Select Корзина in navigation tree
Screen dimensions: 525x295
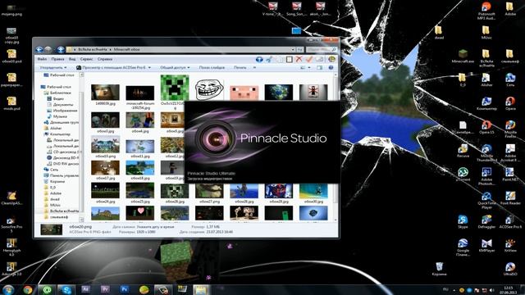point(55,181)
